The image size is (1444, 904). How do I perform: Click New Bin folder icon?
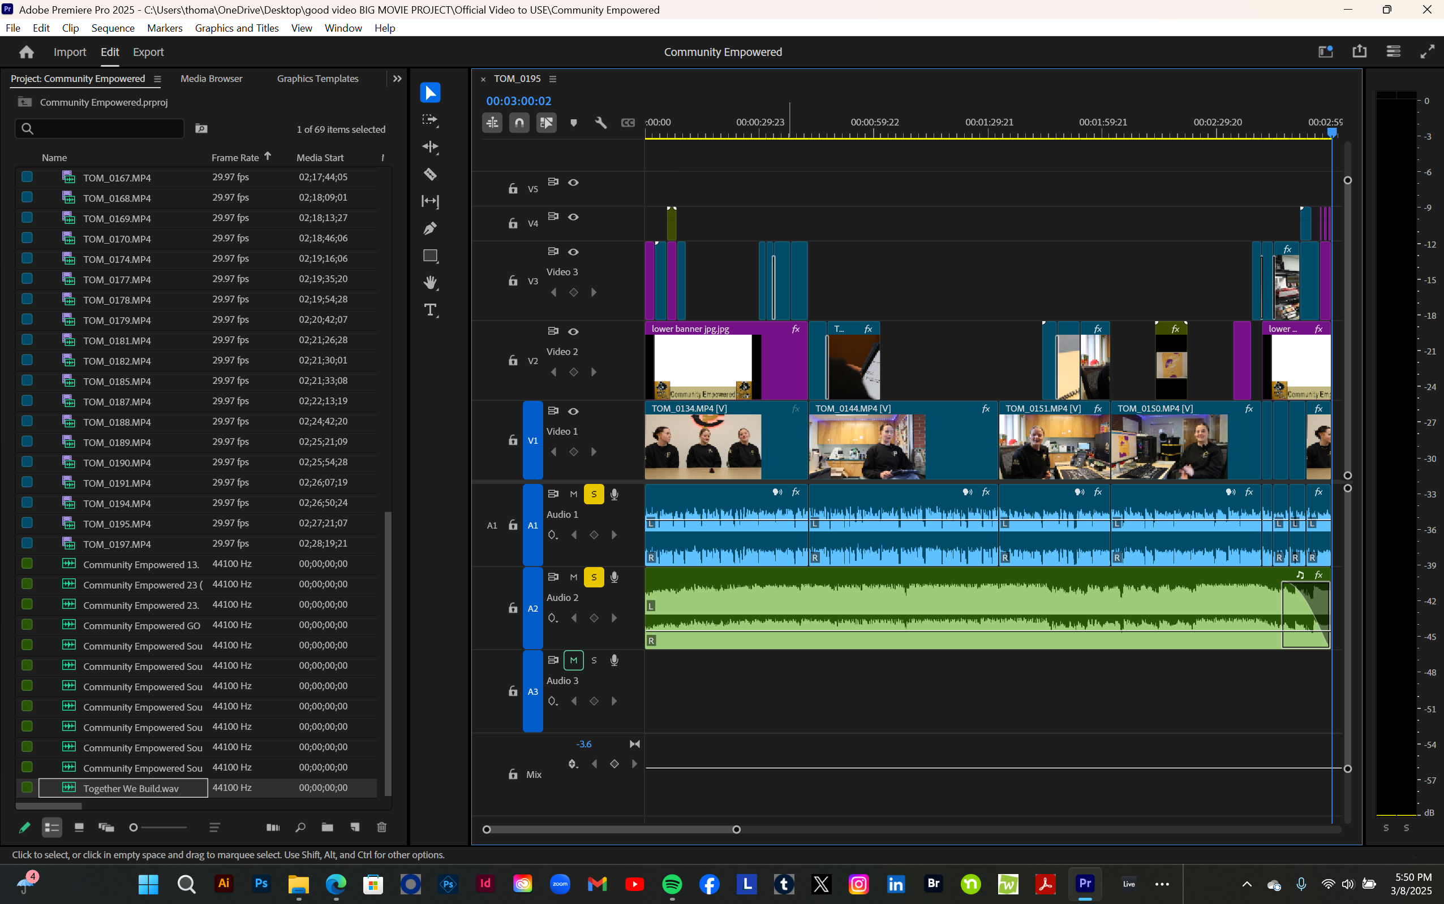click(x=328, y=828)
